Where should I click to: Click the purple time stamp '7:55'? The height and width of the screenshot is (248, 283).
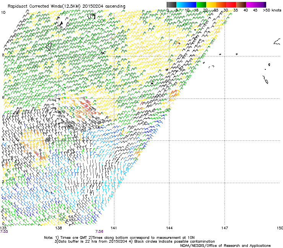coord(4,232)
